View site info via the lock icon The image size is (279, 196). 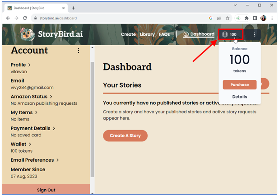coord(35,18)
